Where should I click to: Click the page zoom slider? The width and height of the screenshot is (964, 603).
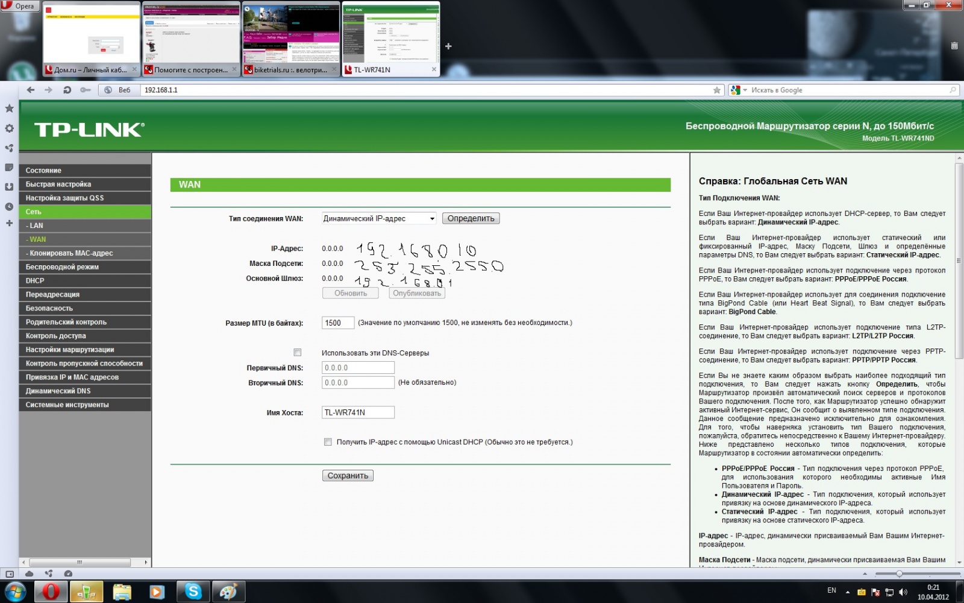click(x=899, y=574)
